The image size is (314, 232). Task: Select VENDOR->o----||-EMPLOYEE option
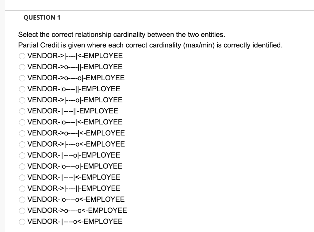(x=22, y=67)
